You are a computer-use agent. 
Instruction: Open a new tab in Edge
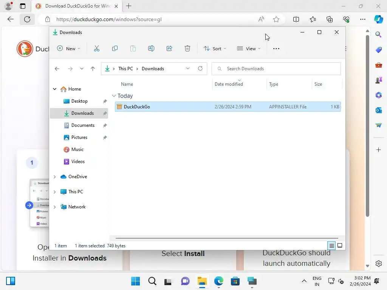(128, 6)
